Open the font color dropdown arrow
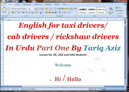This screenshot has height=92, width=129. coord(43,13)
